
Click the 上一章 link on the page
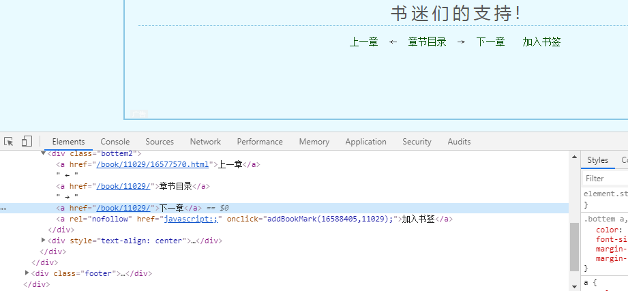[x=363, y=42]
